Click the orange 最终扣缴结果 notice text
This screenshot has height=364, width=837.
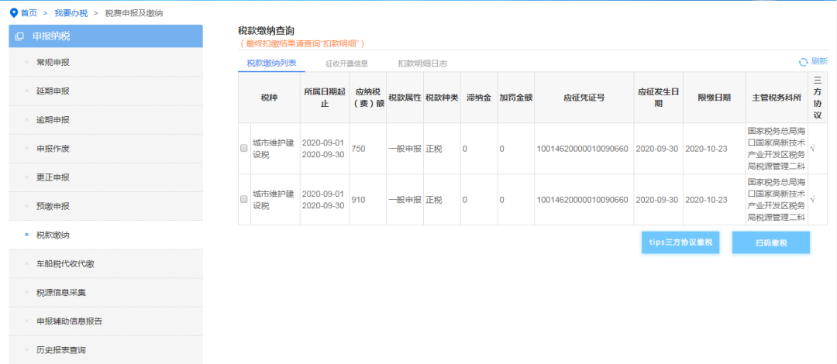(x=303, y=43)
